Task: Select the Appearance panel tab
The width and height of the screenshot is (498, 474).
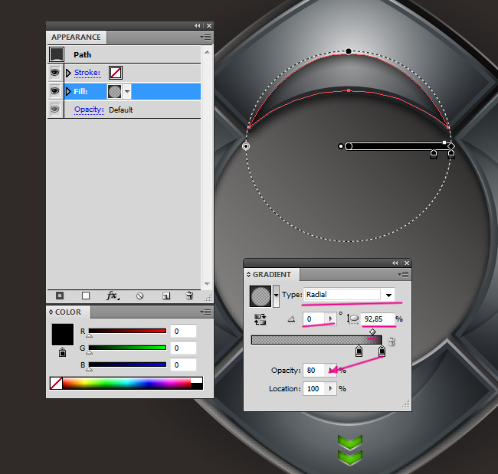Action: tap(76, 38)
